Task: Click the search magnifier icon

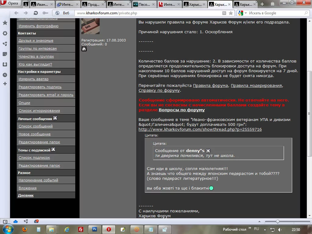Action: click(x=306, y=13)
